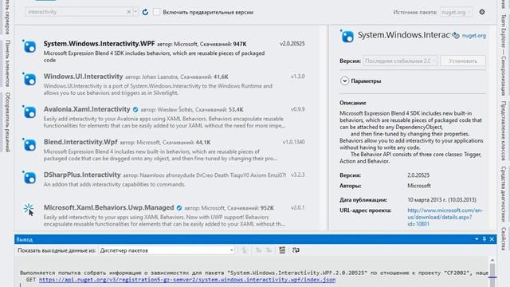Click the Output panel vertical scrollbar
510x287 pixels.
coord(492,272)
